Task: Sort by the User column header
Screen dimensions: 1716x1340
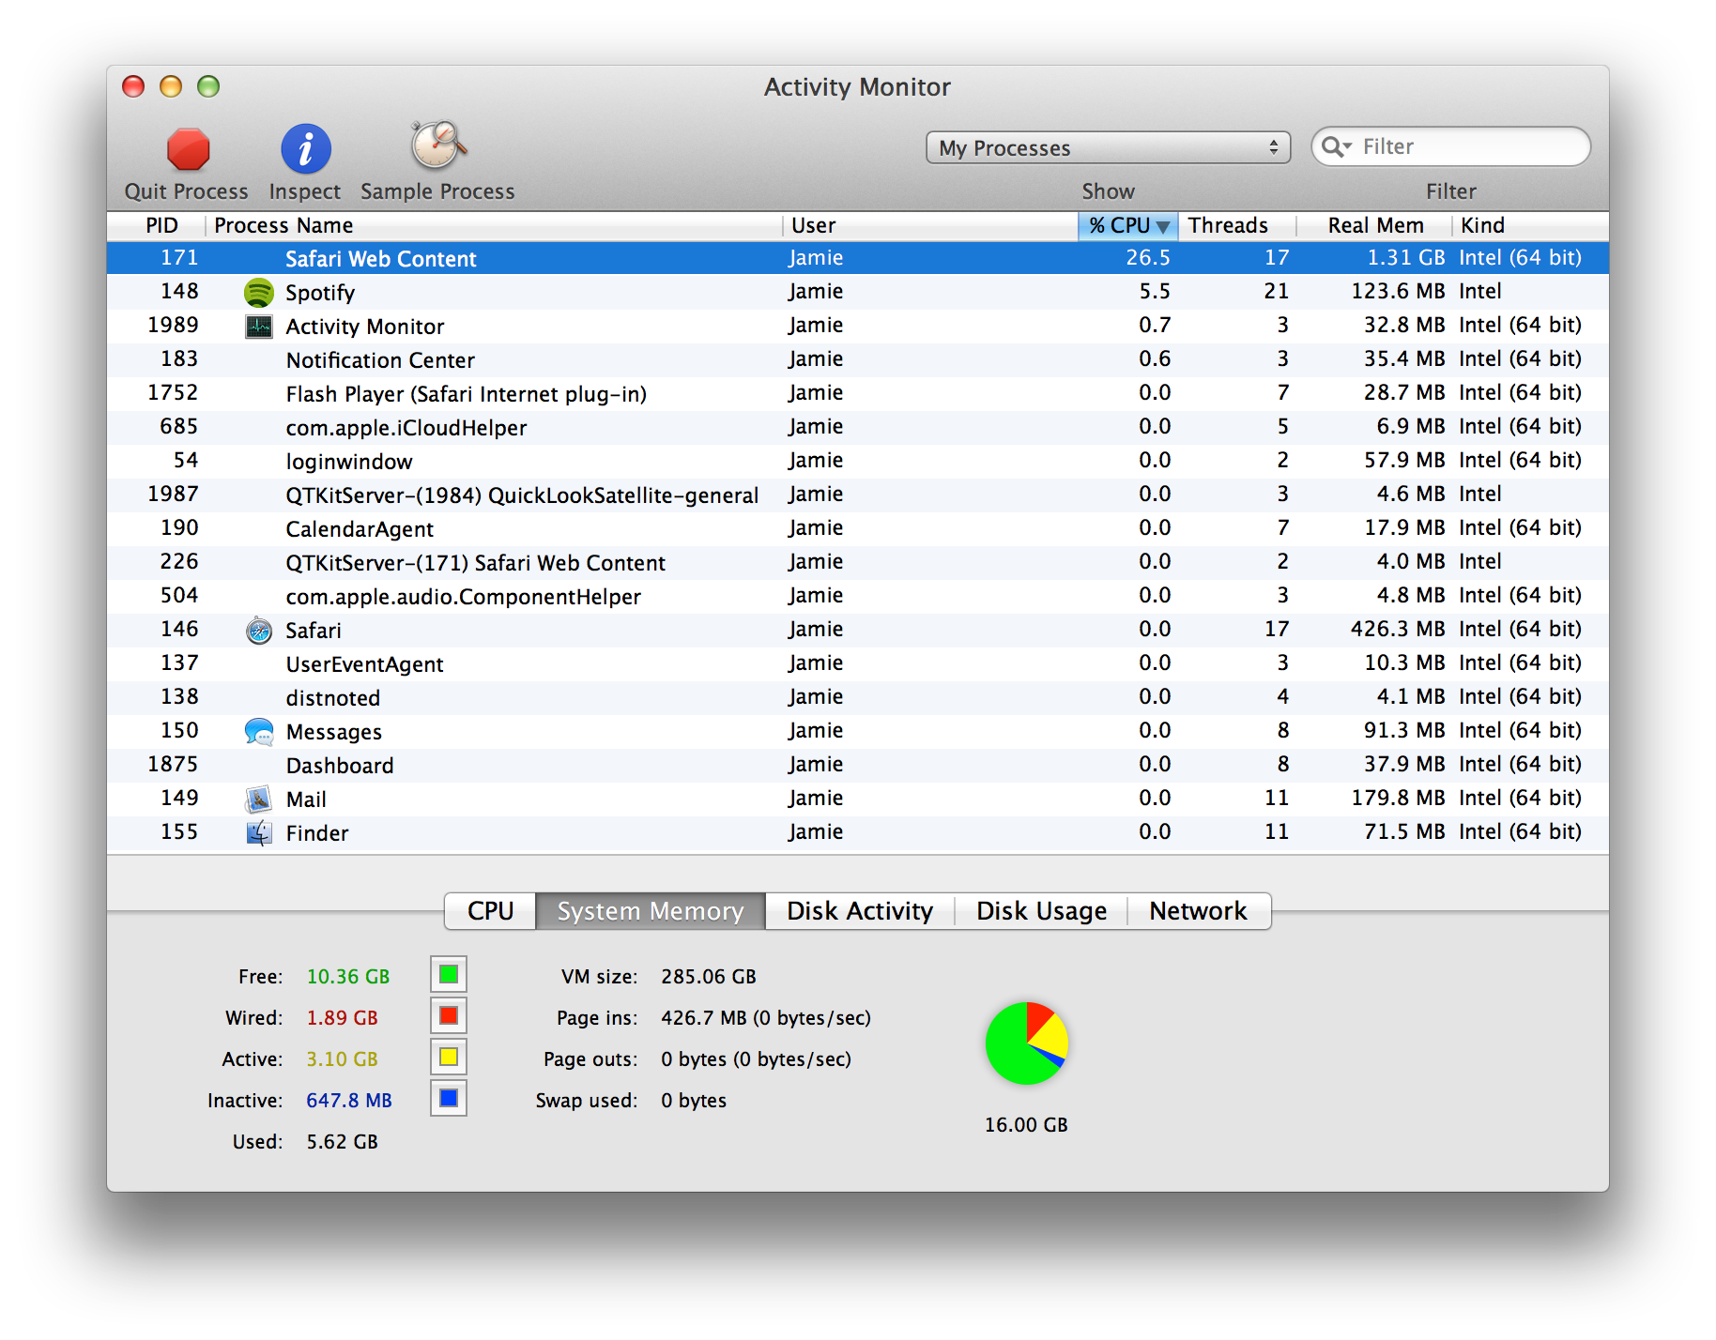Action: tap(929, 225)
